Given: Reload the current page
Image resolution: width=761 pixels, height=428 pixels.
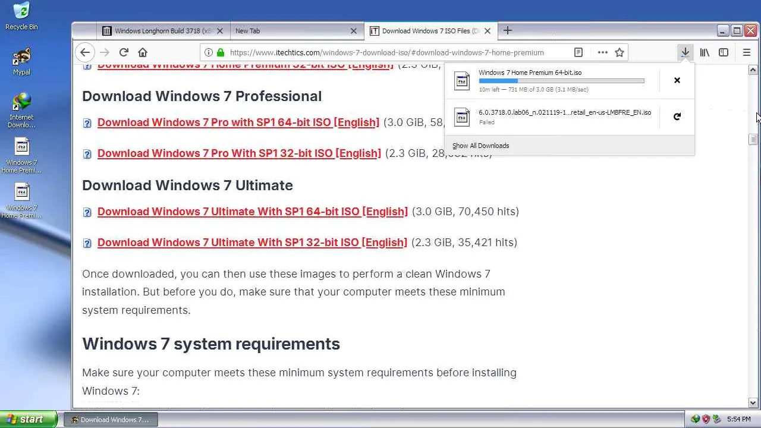Looking at the screenshot, I should (x=124, y=52).
